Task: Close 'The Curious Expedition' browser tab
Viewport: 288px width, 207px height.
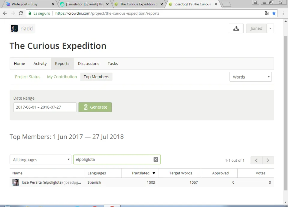Action: coord(162,4)
